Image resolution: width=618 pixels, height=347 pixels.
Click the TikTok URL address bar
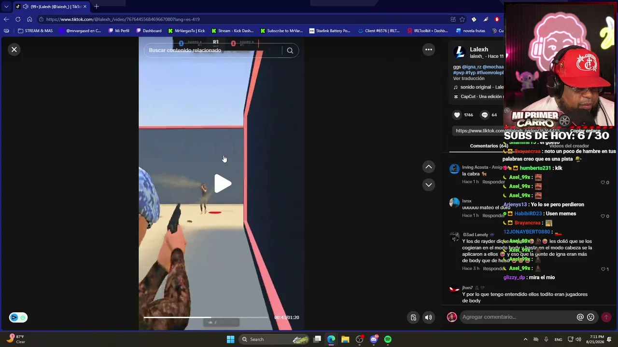click(x=241, y=19)
